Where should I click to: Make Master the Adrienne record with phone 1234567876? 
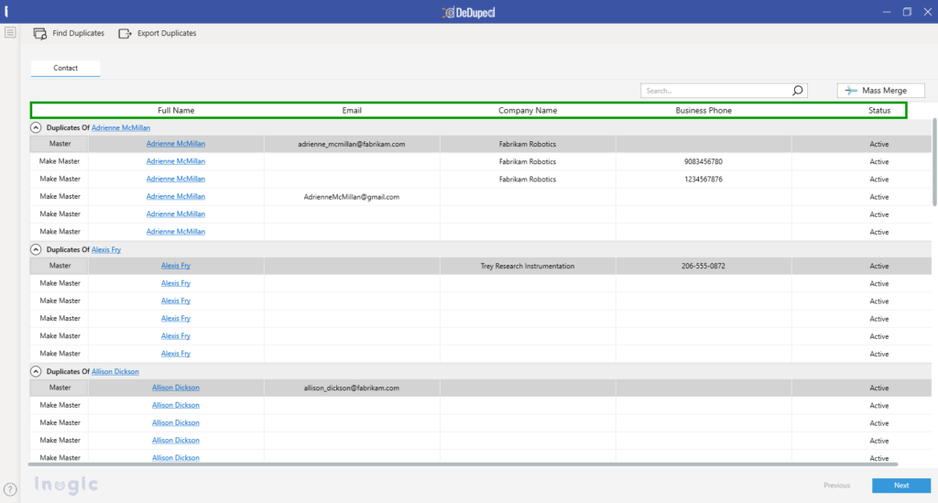tap(60, 179)
